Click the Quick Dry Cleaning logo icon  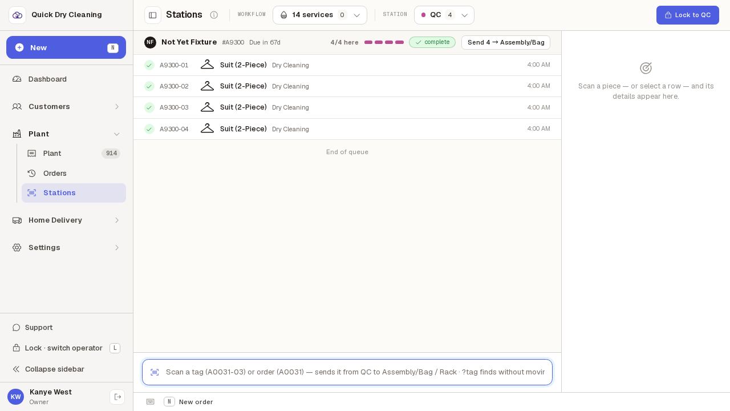[x=17, y=15]
